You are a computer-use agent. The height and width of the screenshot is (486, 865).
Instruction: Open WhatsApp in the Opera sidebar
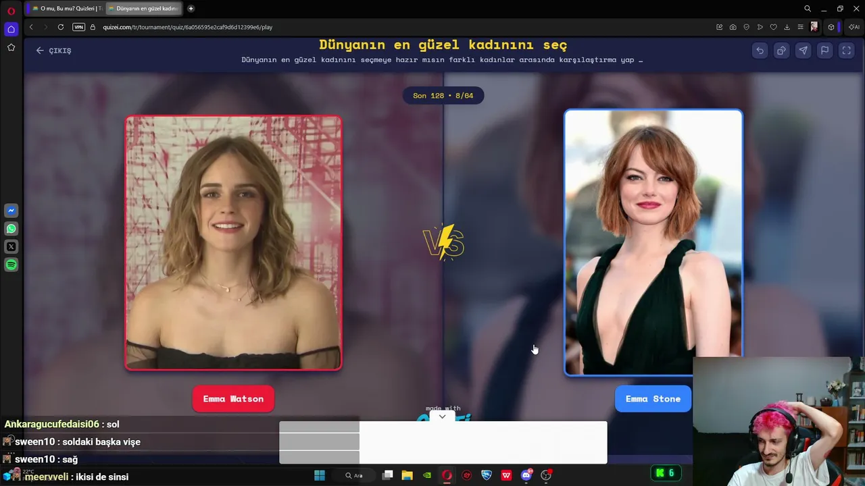[11, 229]
